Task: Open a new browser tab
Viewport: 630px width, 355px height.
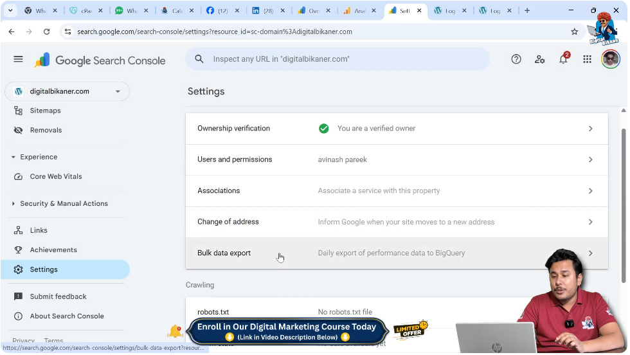Action: tap(527, 11)
